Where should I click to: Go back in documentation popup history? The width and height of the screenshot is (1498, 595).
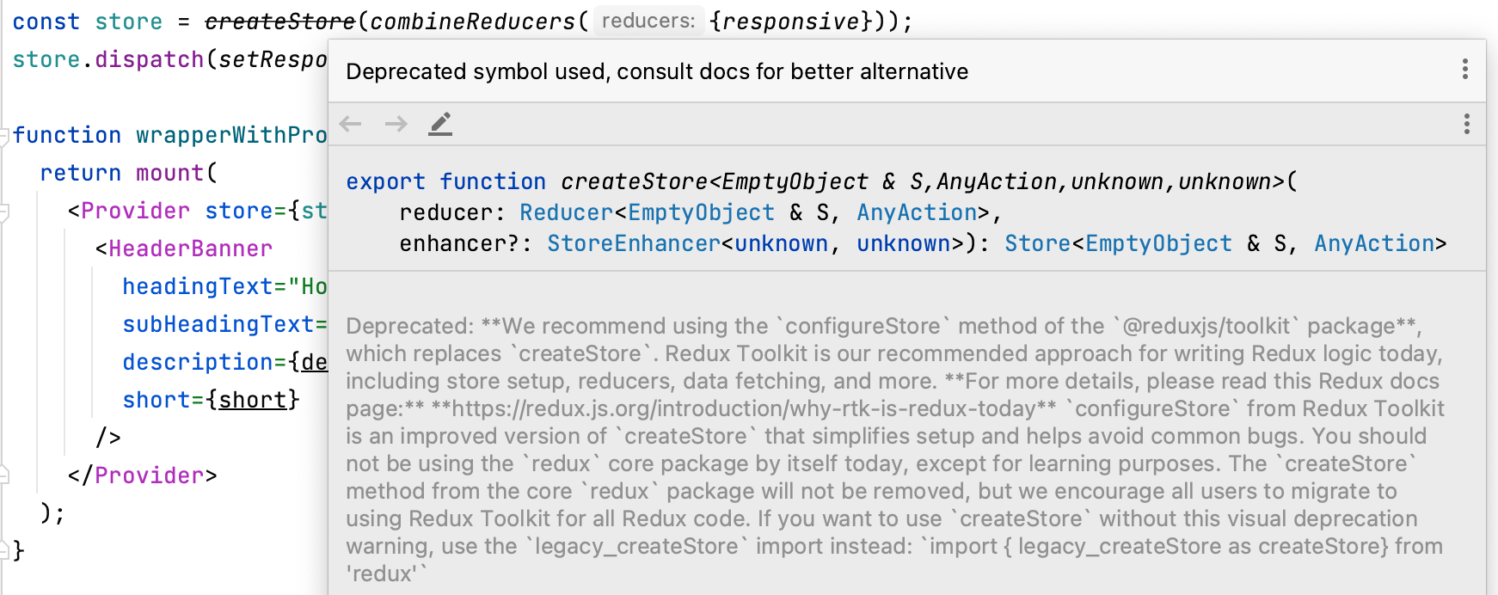pos(351,124)
